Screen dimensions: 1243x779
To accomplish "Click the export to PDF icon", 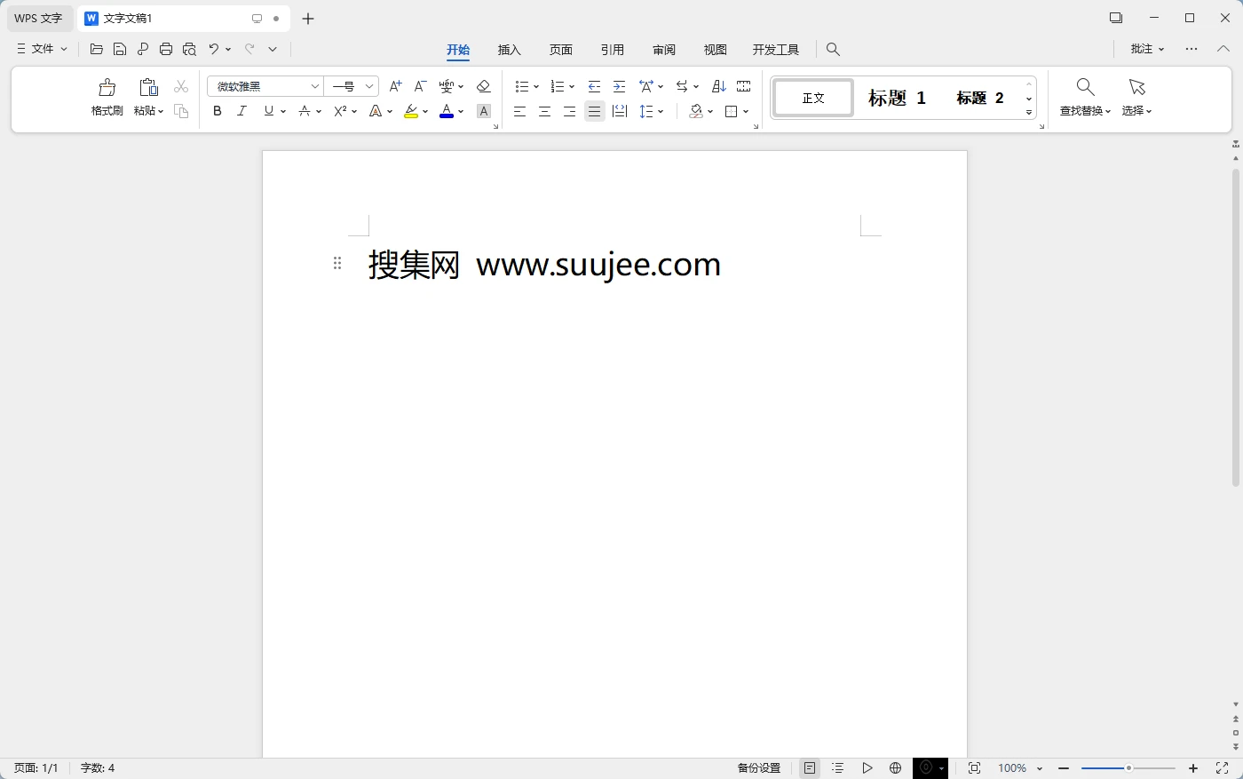I will pos(143,49).
